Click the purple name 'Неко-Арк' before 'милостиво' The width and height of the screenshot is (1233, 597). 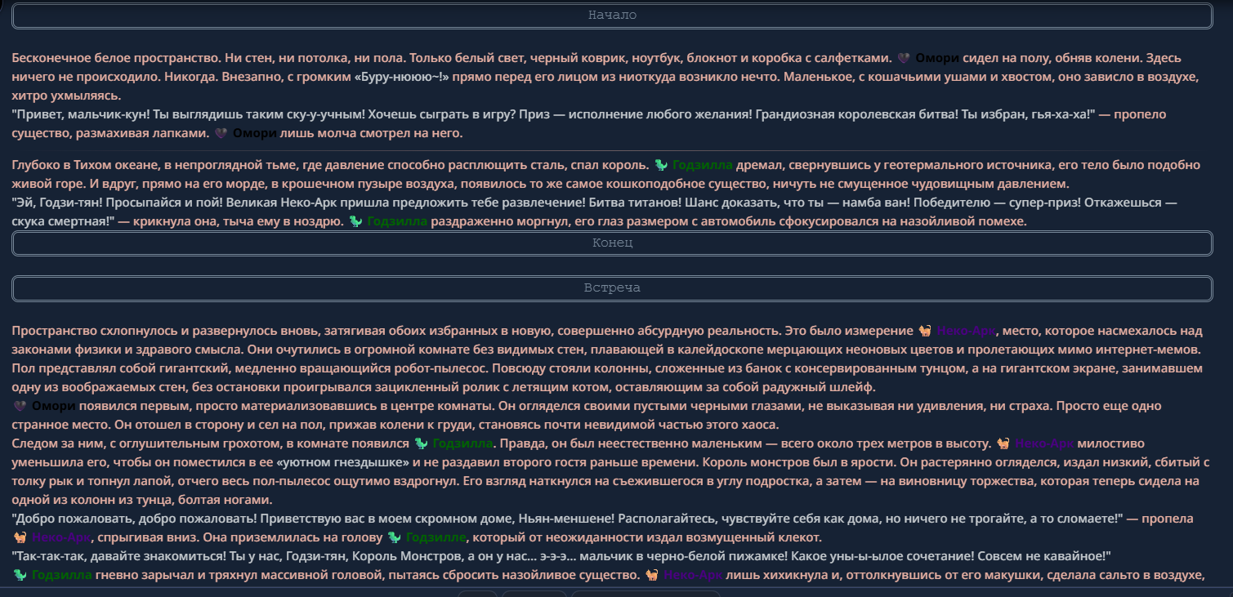(x=1043, y=443)
